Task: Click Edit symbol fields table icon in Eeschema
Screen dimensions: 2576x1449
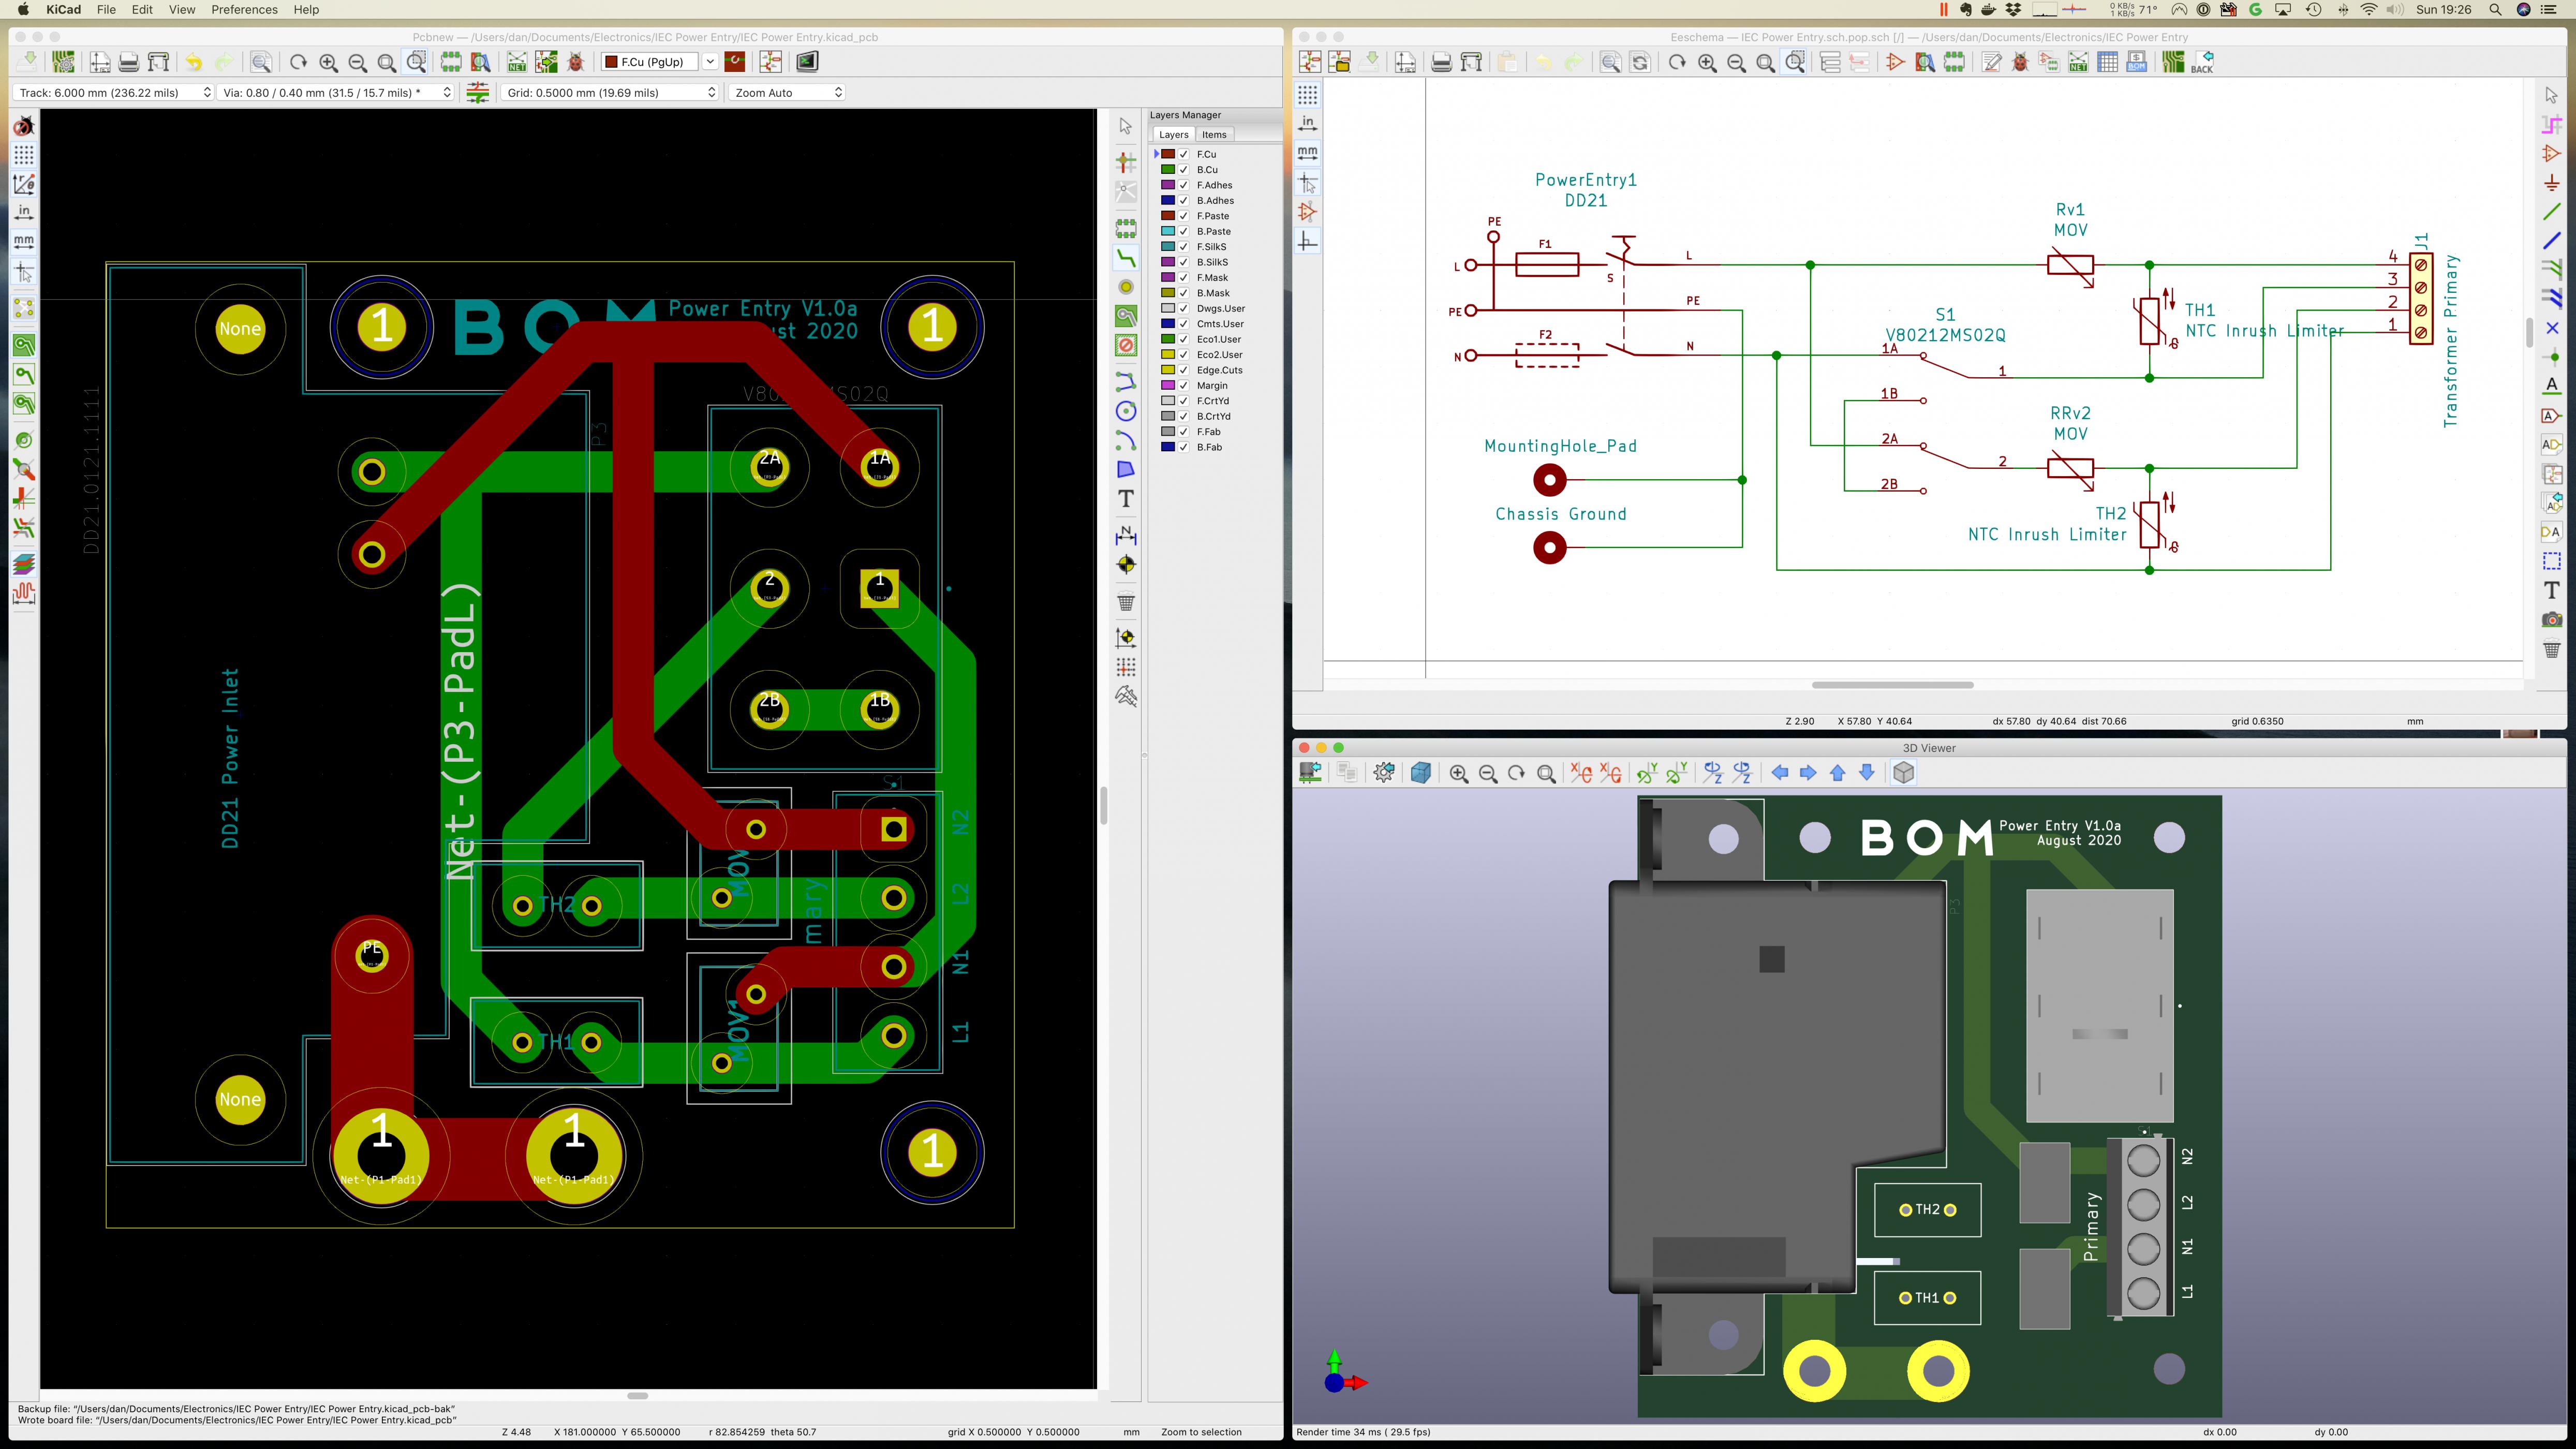Action: (x=2107, y=62)
